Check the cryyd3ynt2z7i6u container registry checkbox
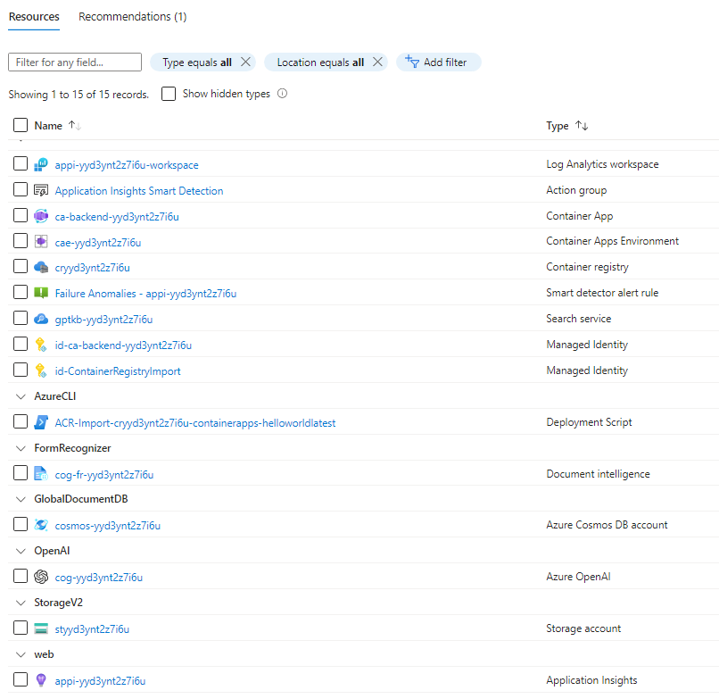Viewport: 719px width, 699px height. pos(21,266)
